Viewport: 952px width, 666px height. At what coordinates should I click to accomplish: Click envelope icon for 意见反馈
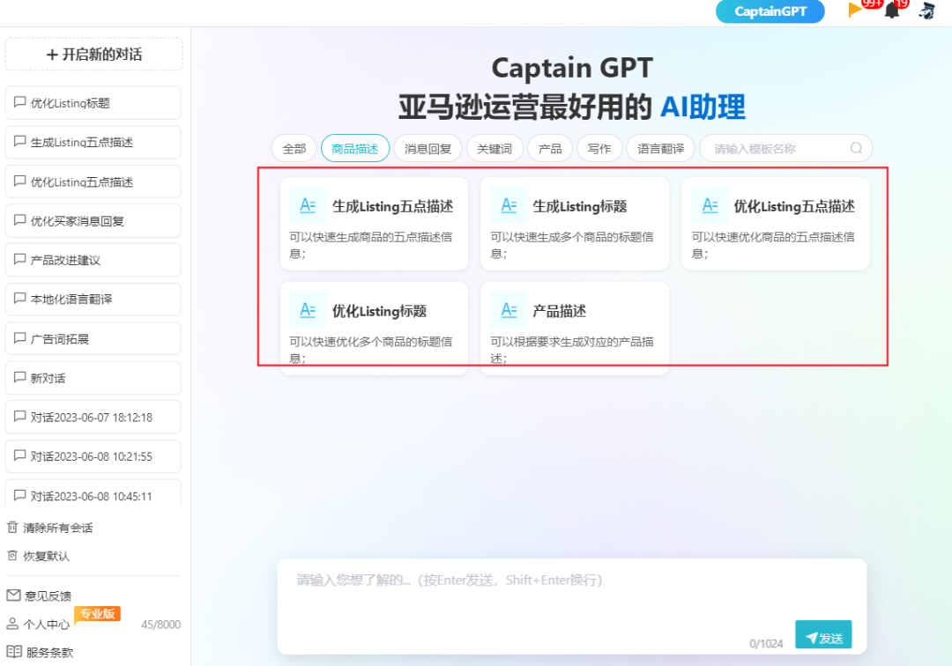pyautogui.click(x=13, y=596)
